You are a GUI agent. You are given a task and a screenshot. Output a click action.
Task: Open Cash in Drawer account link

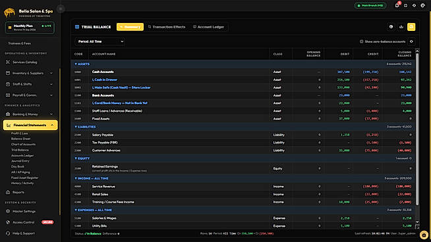point(105,80)
